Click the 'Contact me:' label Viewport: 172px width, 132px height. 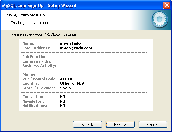pyautogui.click(x=34, y=97)
